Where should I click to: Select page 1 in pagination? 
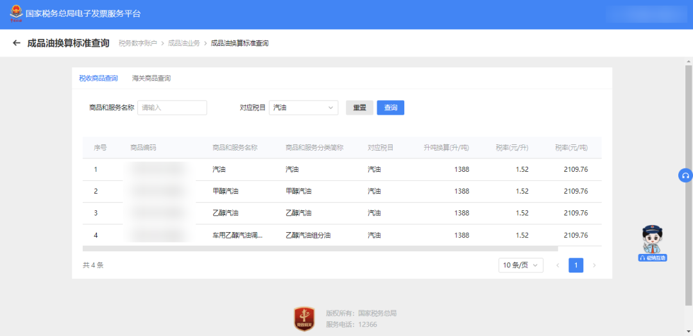[576, 265]
